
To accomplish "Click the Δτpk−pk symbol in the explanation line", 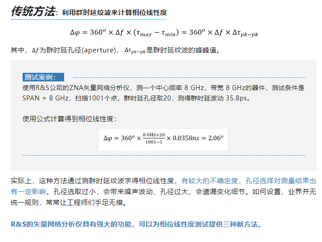I will click(x=135, y=51).
